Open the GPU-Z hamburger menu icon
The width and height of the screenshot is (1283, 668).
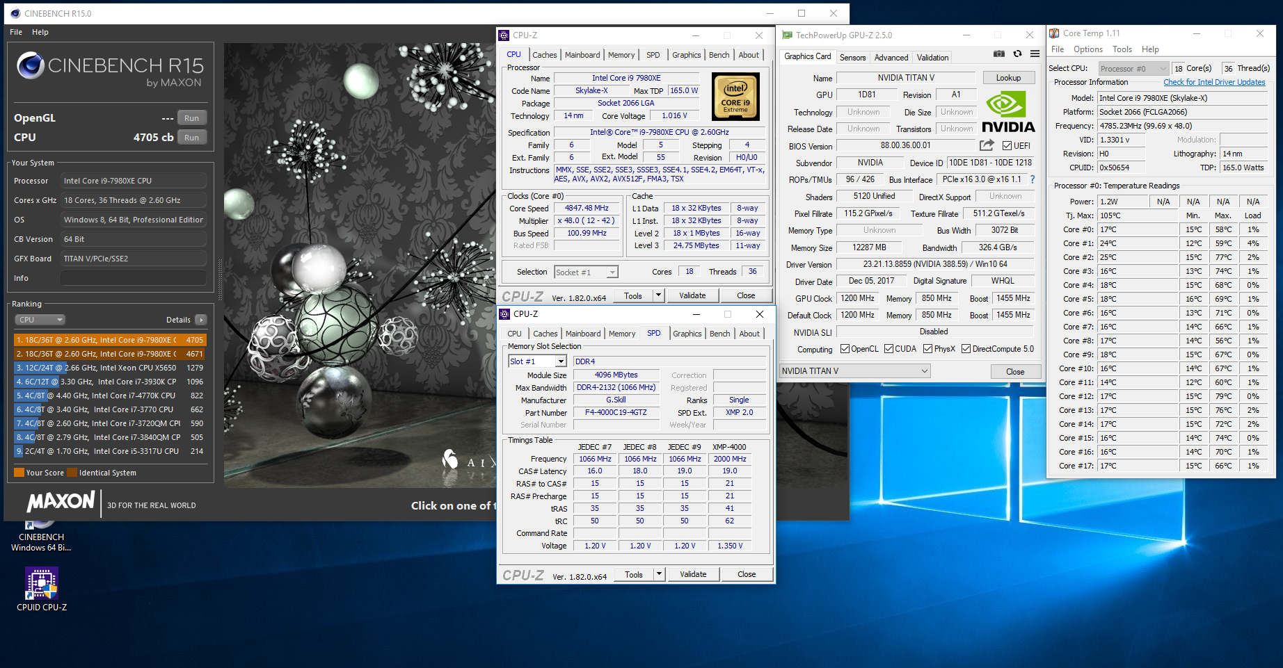1035,54
